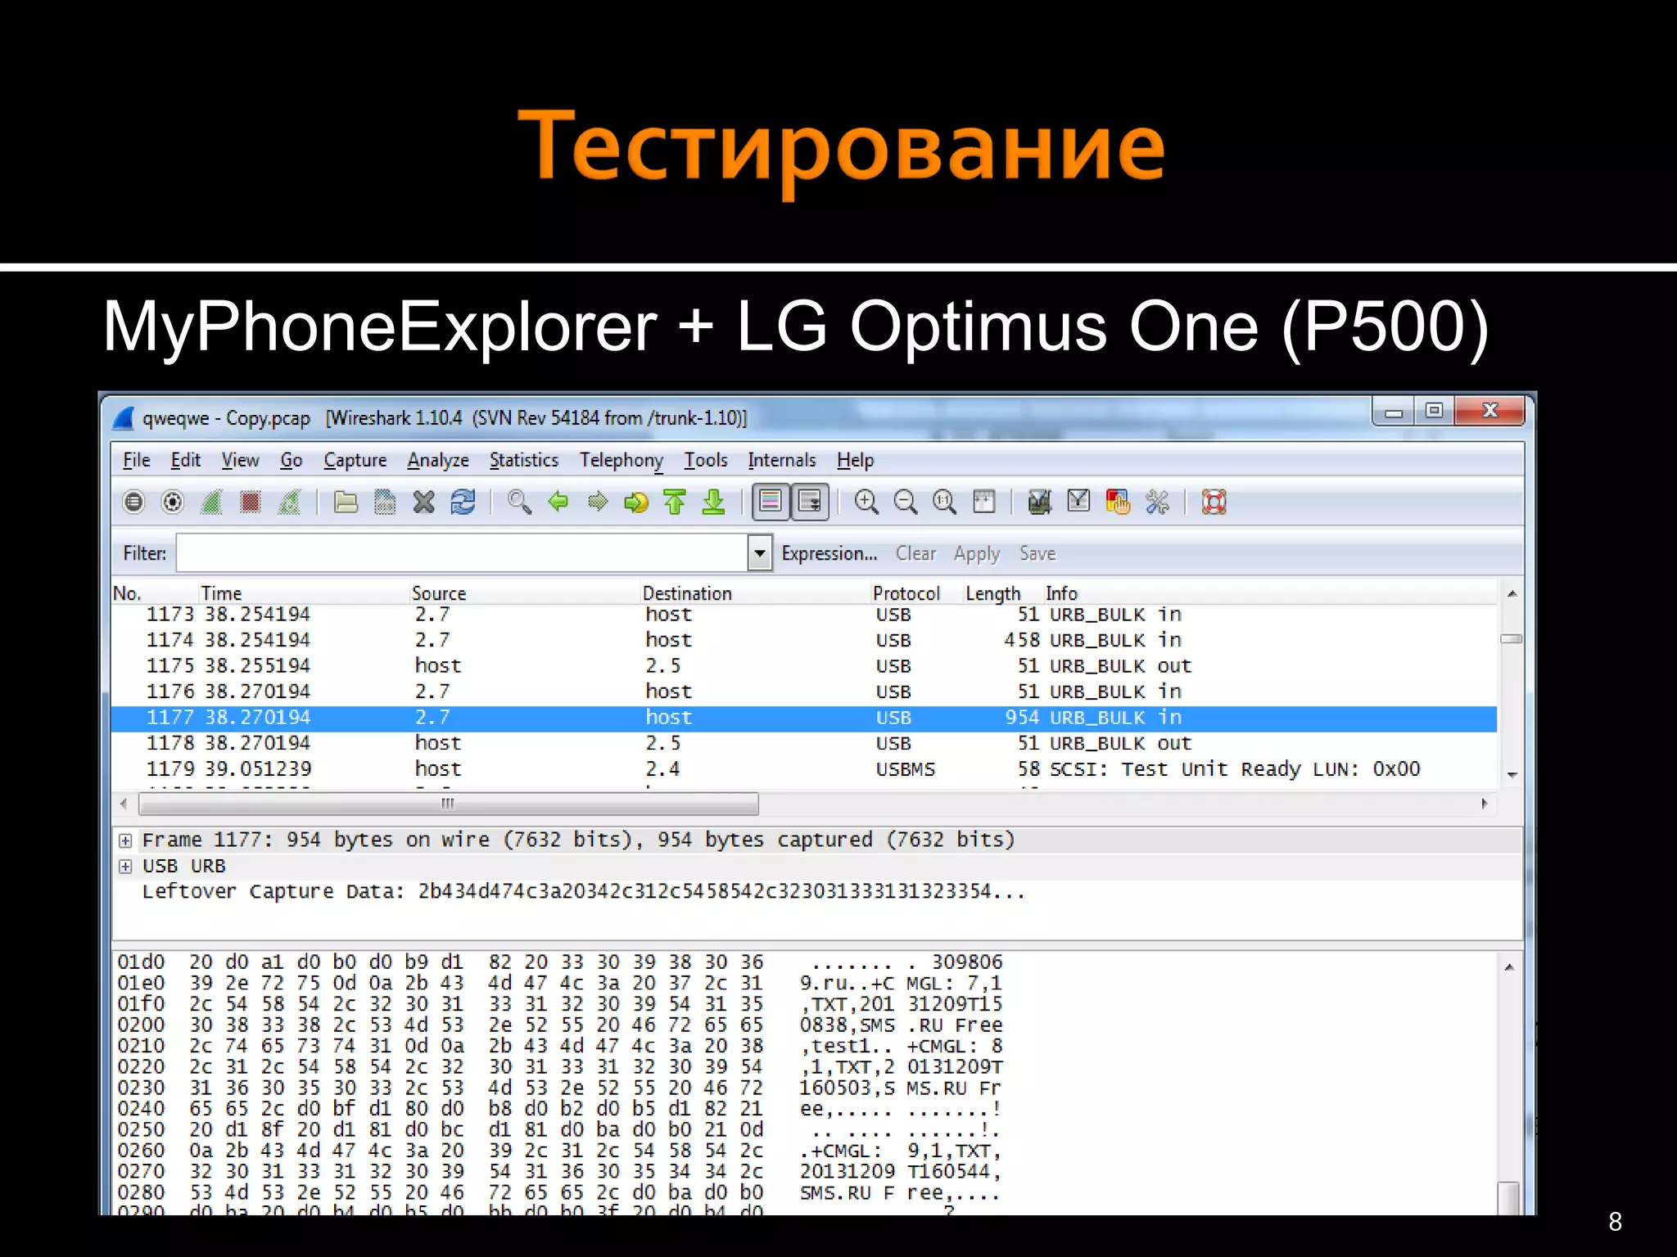Click the display filter input field

tap(462, 553)
